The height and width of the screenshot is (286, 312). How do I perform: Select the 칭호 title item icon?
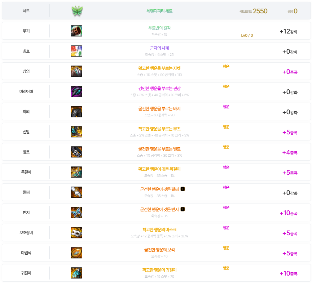(76, 51)
